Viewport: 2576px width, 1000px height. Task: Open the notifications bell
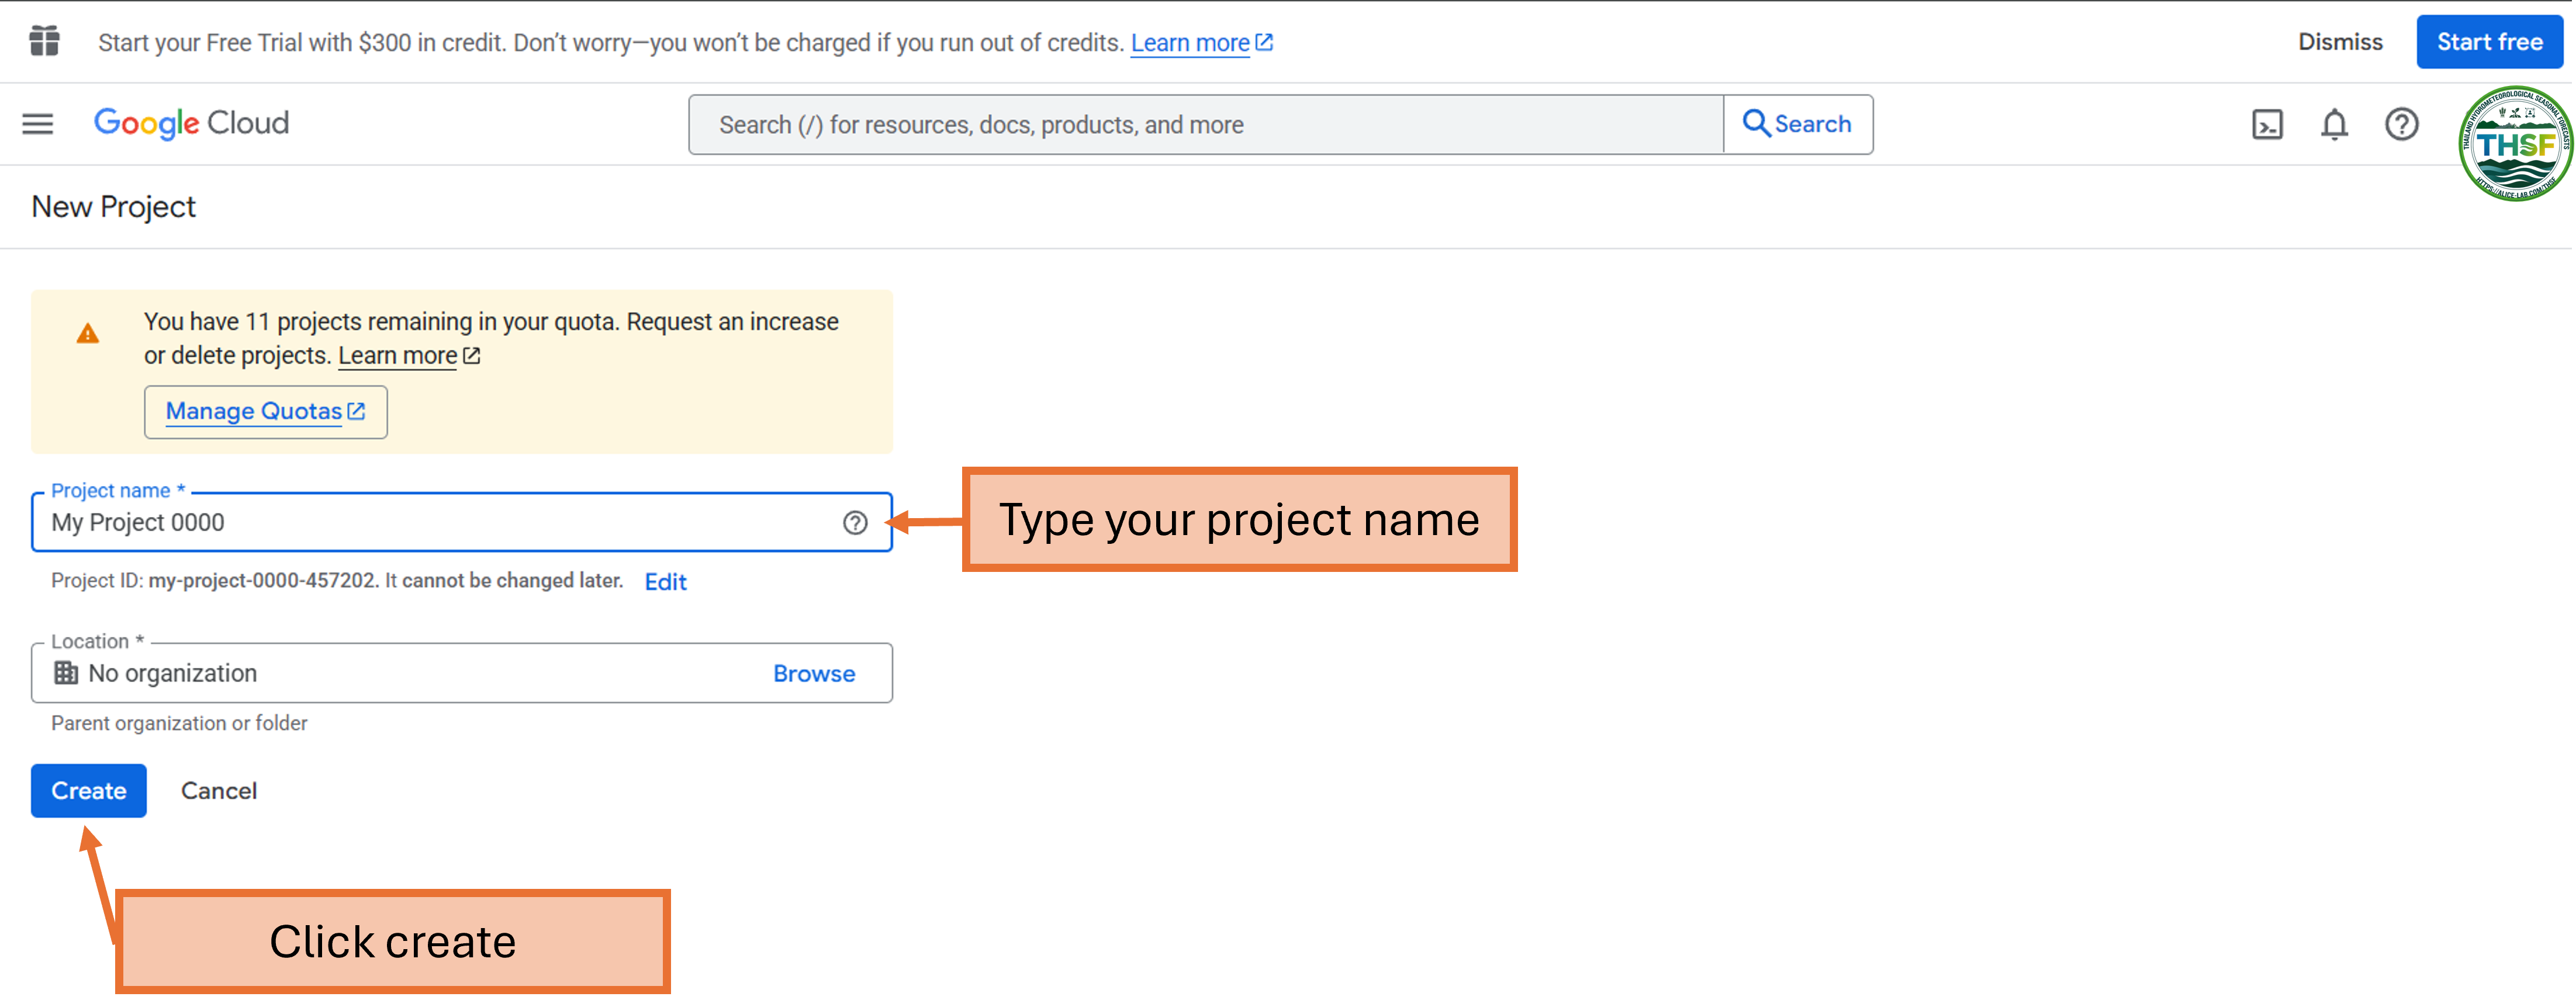(2334, 125)
